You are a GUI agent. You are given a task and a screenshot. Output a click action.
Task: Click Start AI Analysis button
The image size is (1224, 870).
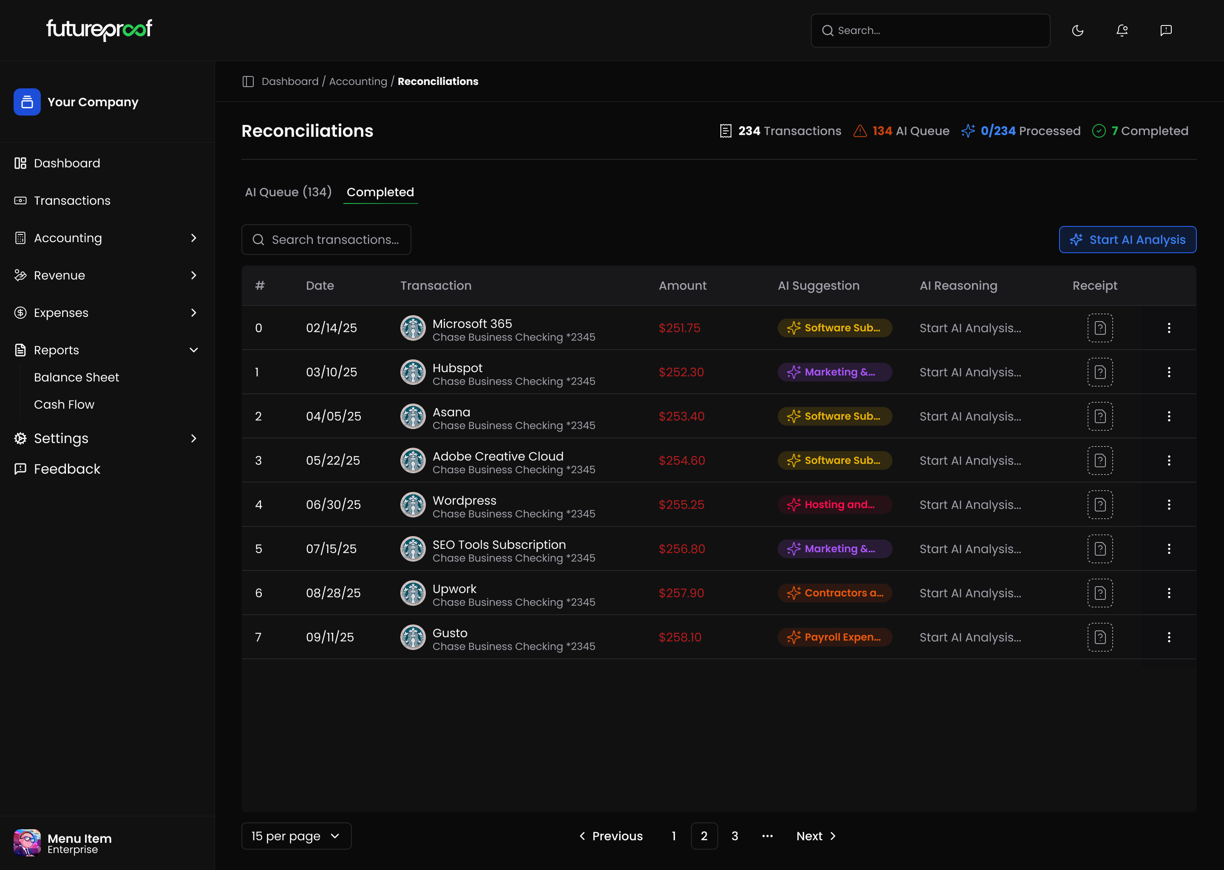tap(1127, 240)
